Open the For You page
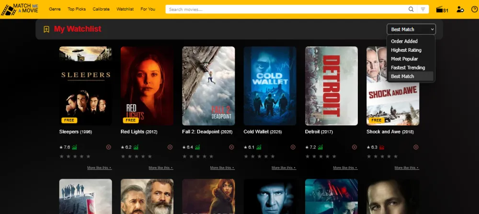This screenshot has width=479, height=214. (x=148, y=9)
